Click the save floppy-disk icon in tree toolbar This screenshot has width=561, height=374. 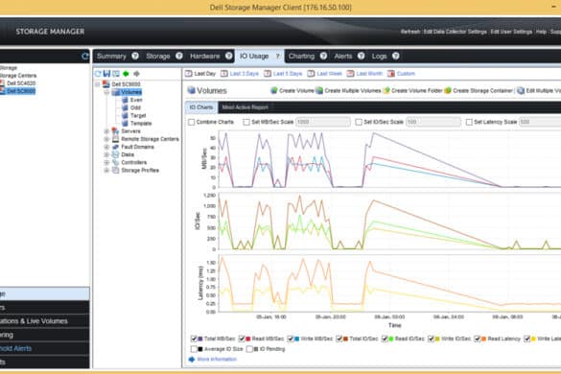tap(106, 74)
